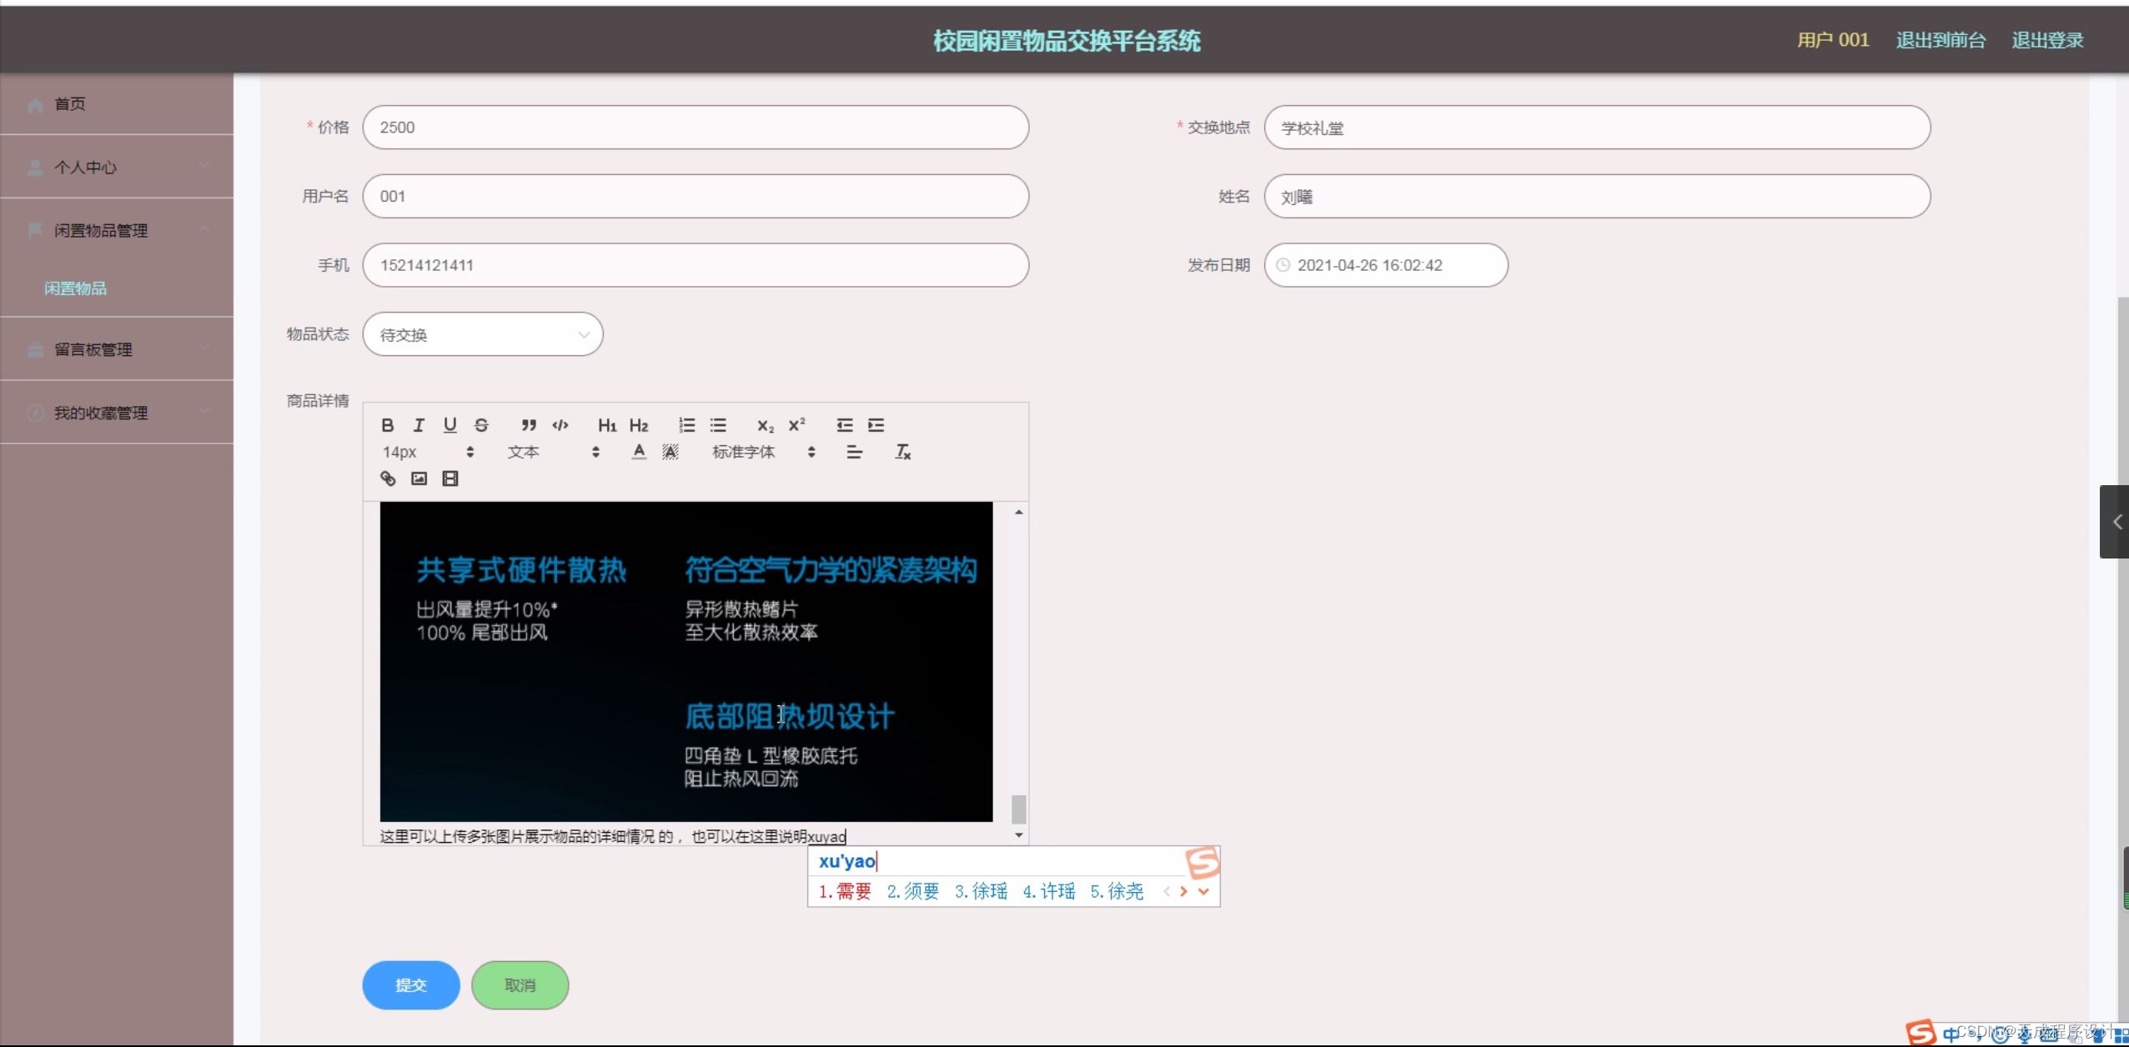Insert an image into the description

419,478
